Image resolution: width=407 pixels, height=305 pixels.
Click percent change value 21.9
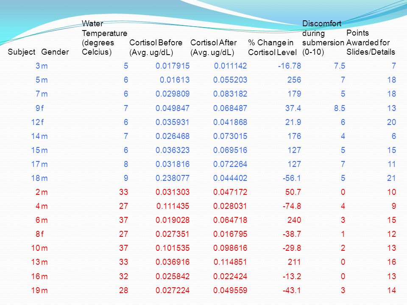pyautogui.click(x=293, y=122)
